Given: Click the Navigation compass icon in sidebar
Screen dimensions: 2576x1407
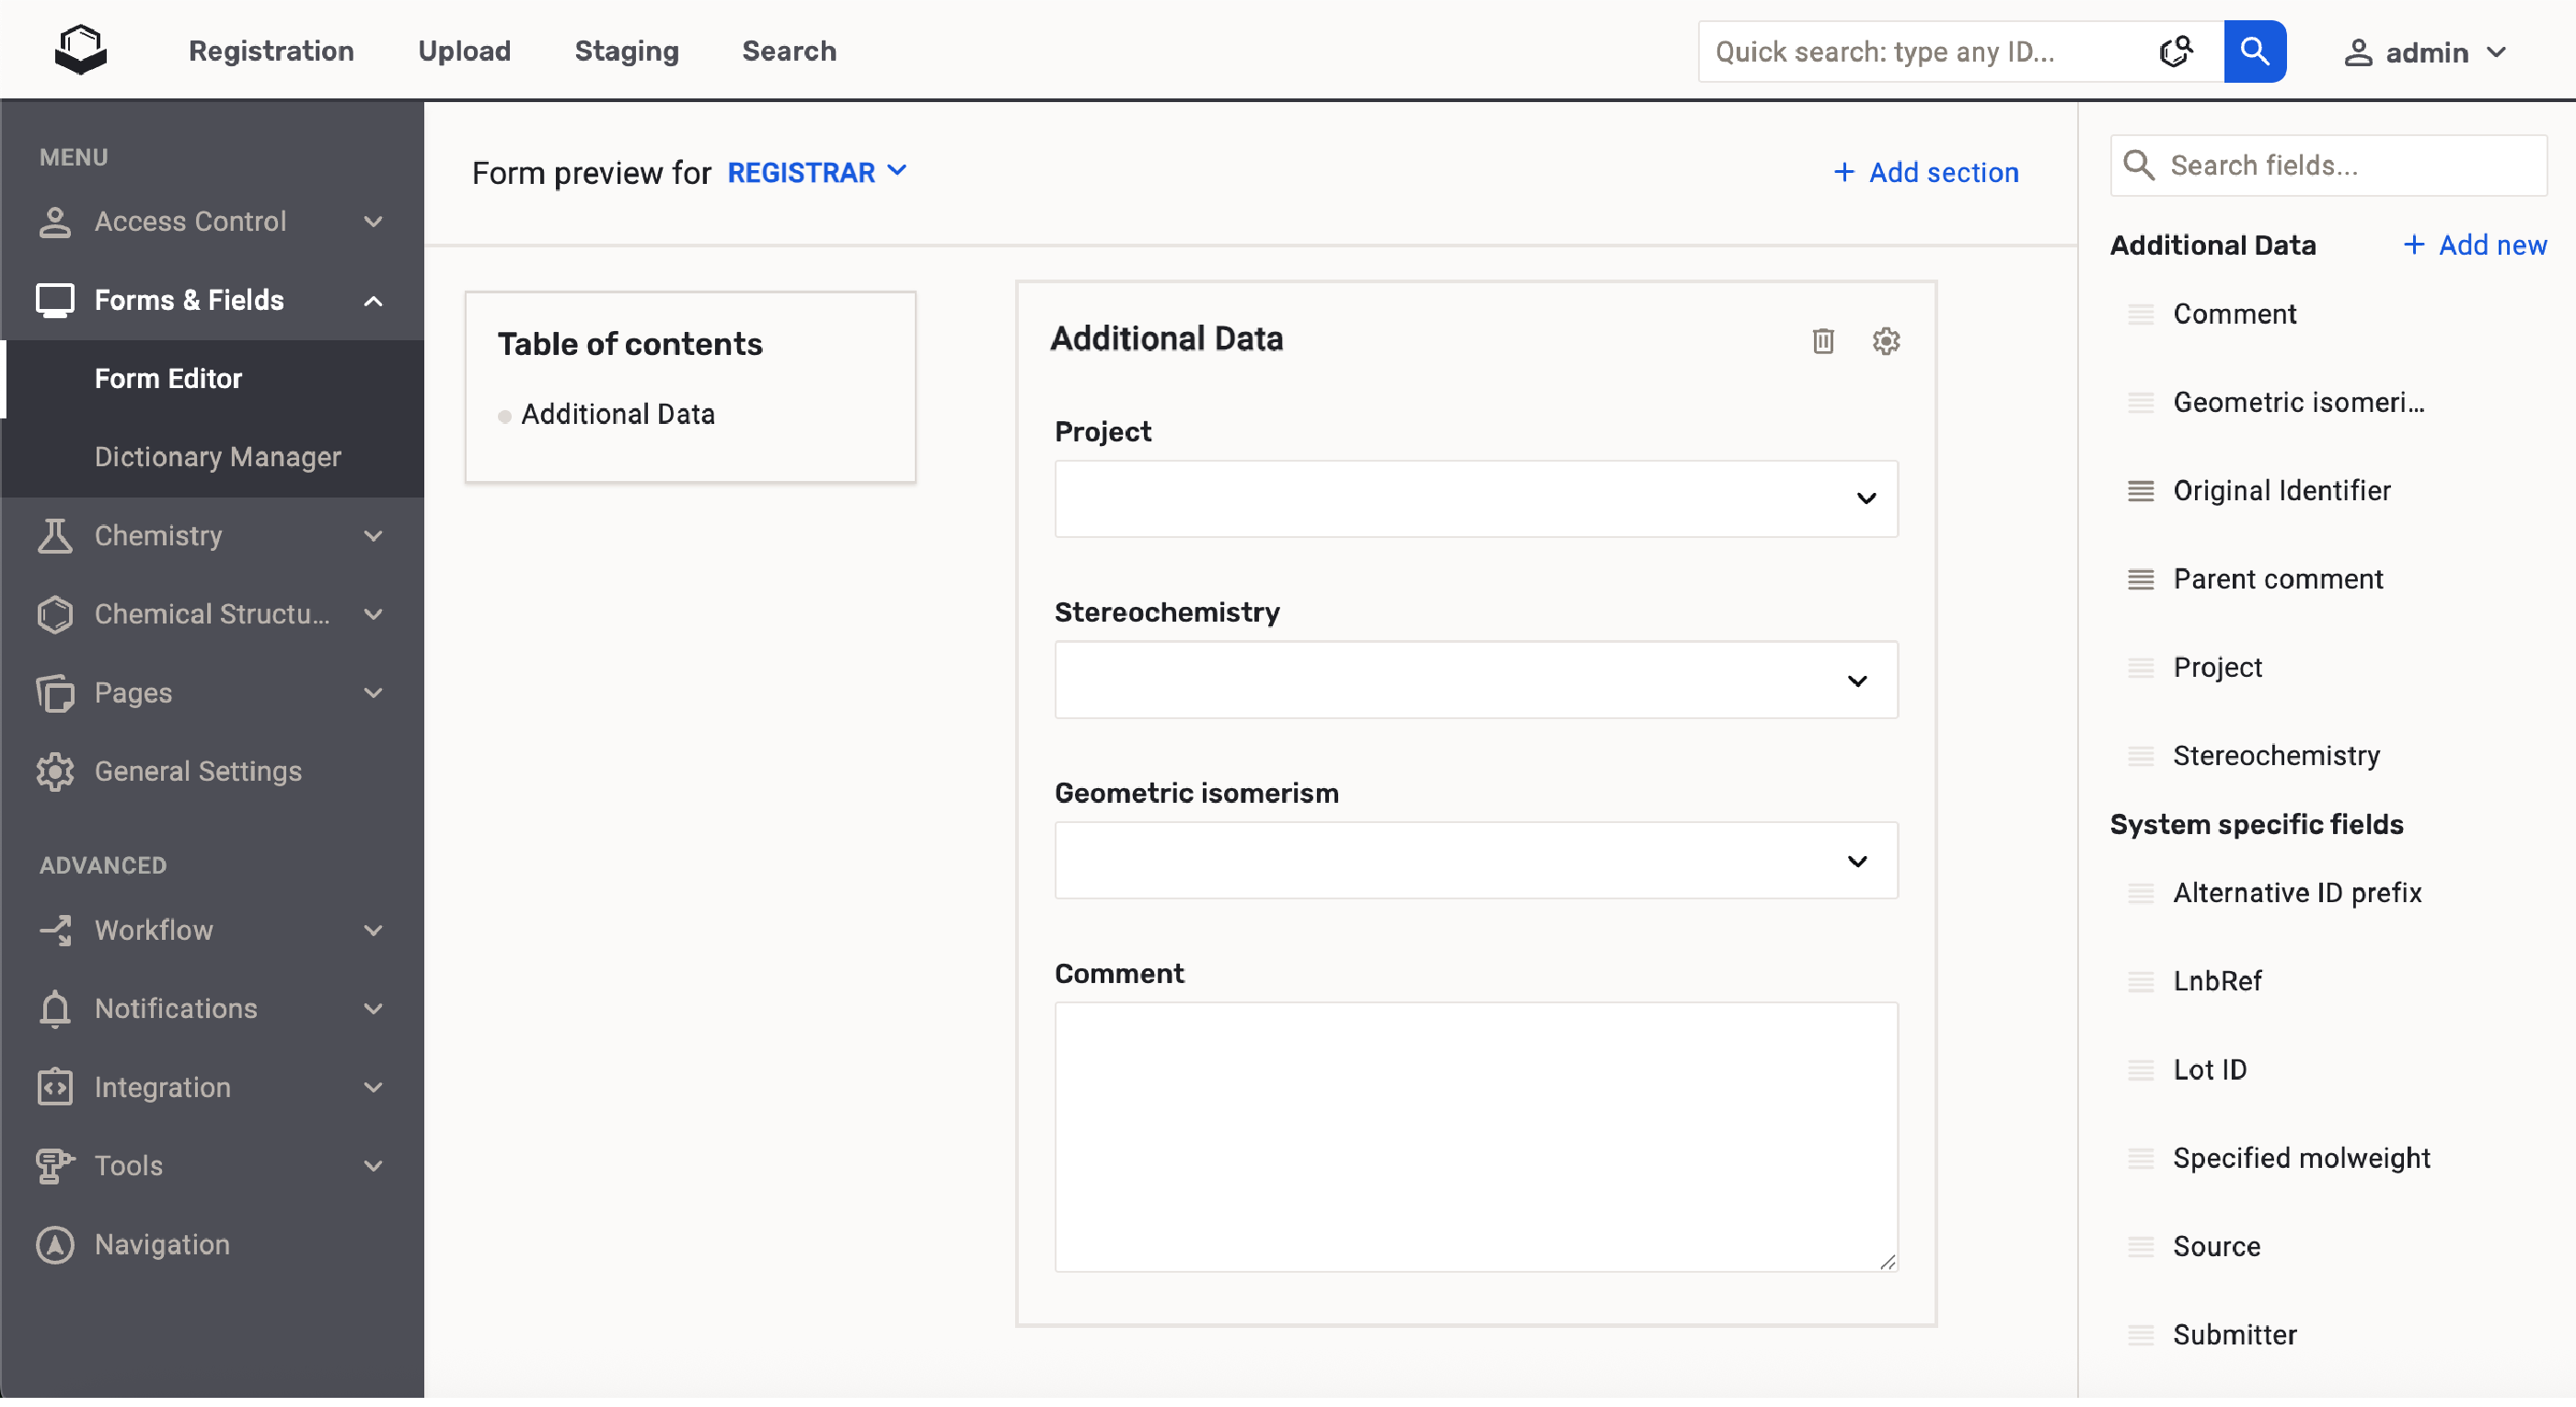Looking at the screenshot, I should 55,1244.
